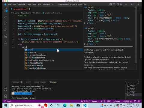The height and width of the screenshot is (108, 144).
Task: Click the documentation popup scrollbar
Action: pos(136,35)
